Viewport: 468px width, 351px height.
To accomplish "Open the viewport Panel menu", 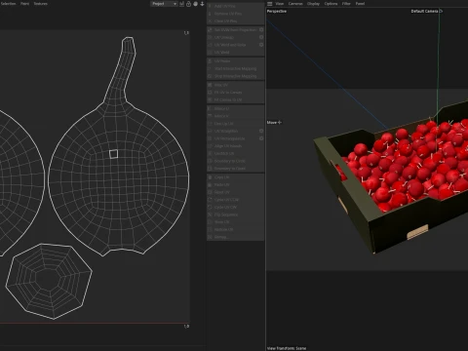I will (360, 4).
